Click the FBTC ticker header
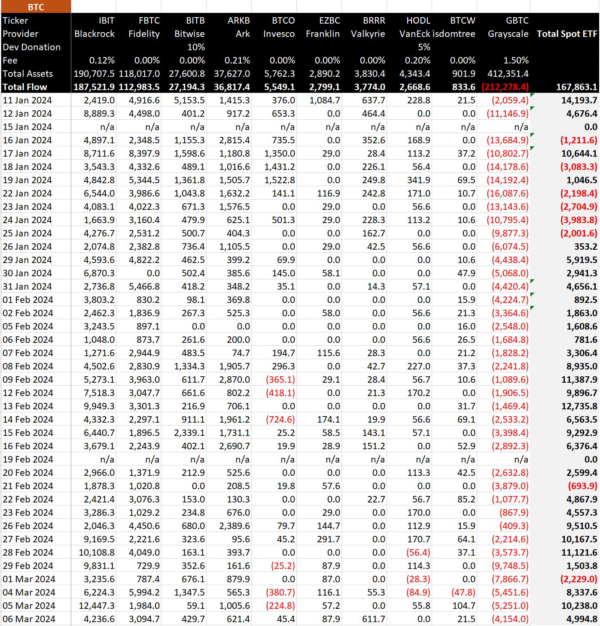The image size is (600, 626). (x=149, y=21)
